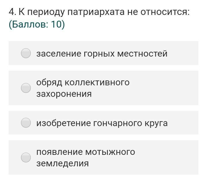Click the answer text "заселение горных местностей"
This screenshot has width=207, height=183.
click(x=102, y=53)
